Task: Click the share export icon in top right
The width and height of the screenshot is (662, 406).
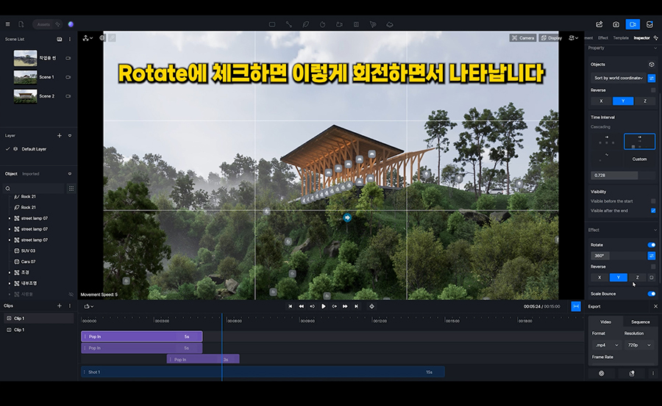Action: [x=599, y=24]
